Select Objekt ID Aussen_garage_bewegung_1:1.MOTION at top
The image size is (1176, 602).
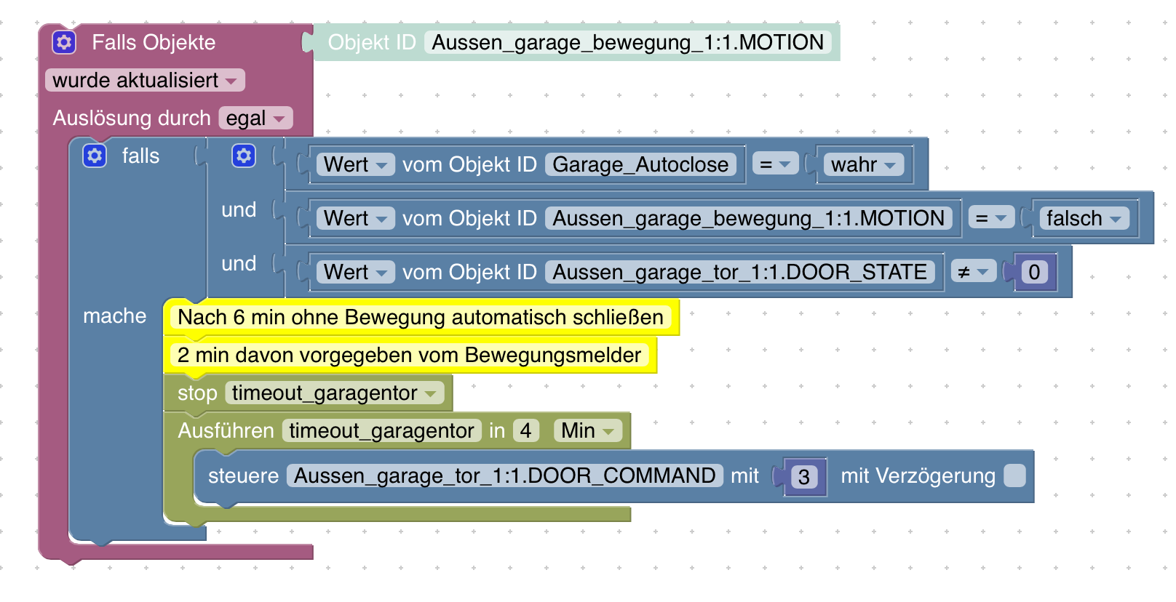(x=628, y=42)
